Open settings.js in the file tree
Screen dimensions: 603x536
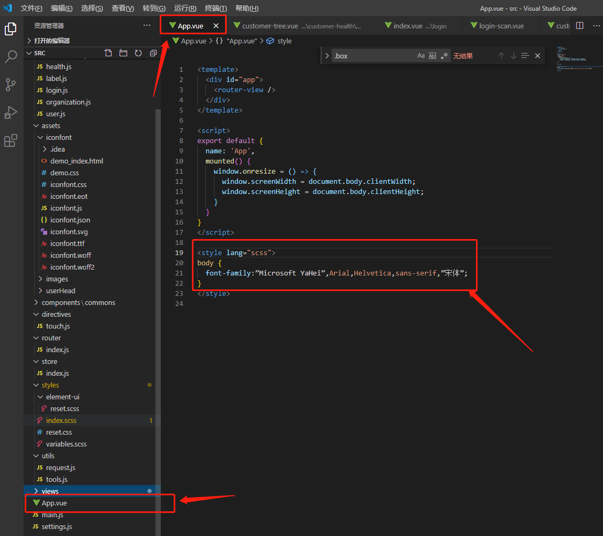tap(92, 527)
